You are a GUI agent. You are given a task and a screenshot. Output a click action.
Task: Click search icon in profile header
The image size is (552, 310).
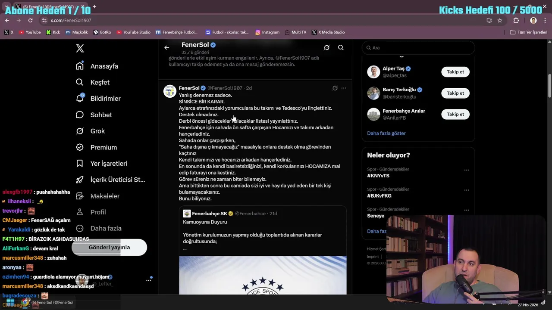pos(341,48)
